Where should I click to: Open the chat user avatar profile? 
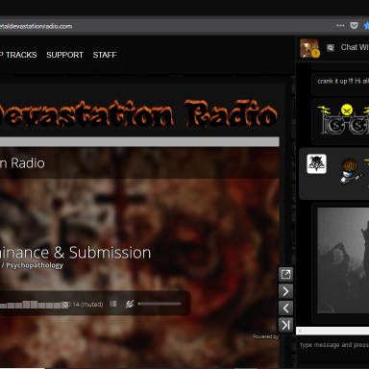pos(309,48)
